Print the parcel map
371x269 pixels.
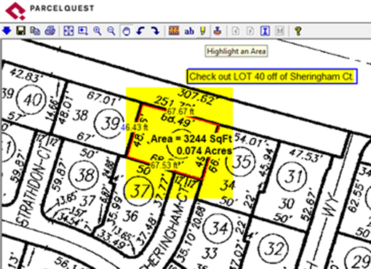pos(50,31)
